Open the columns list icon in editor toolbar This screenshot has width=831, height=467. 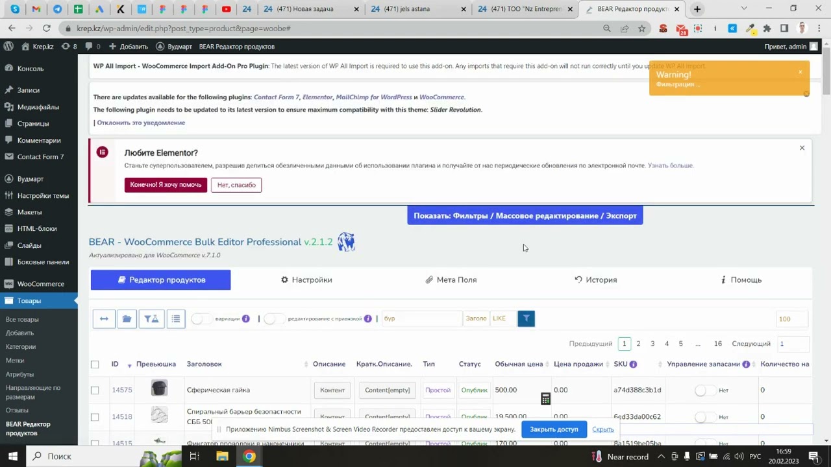tap(176, 318)
